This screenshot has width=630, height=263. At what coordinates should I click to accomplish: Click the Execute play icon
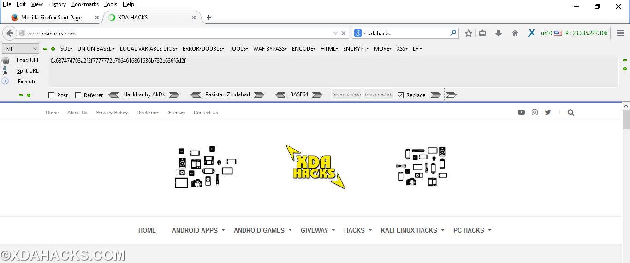(x=5, y=81)
